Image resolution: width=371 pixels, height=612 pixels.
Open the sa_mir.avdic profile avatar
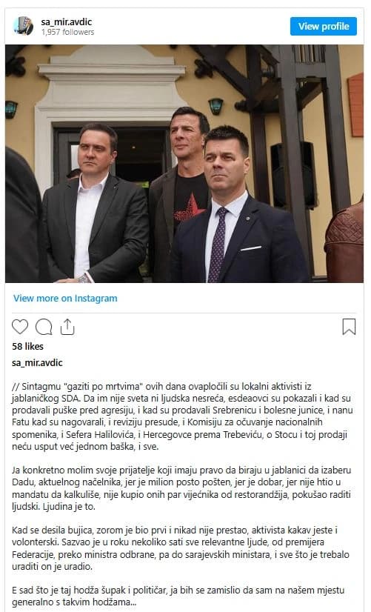(23, 26)
